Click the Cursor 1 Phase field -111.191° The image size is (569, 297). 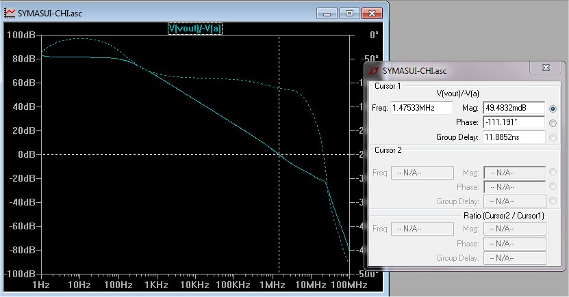514,122
